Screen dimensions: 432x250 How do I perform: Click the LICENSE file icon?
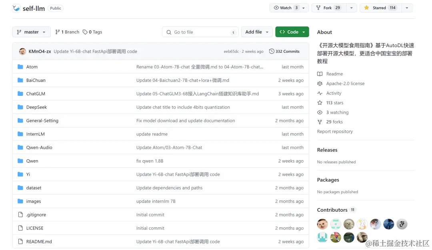[x=20, y=228]
